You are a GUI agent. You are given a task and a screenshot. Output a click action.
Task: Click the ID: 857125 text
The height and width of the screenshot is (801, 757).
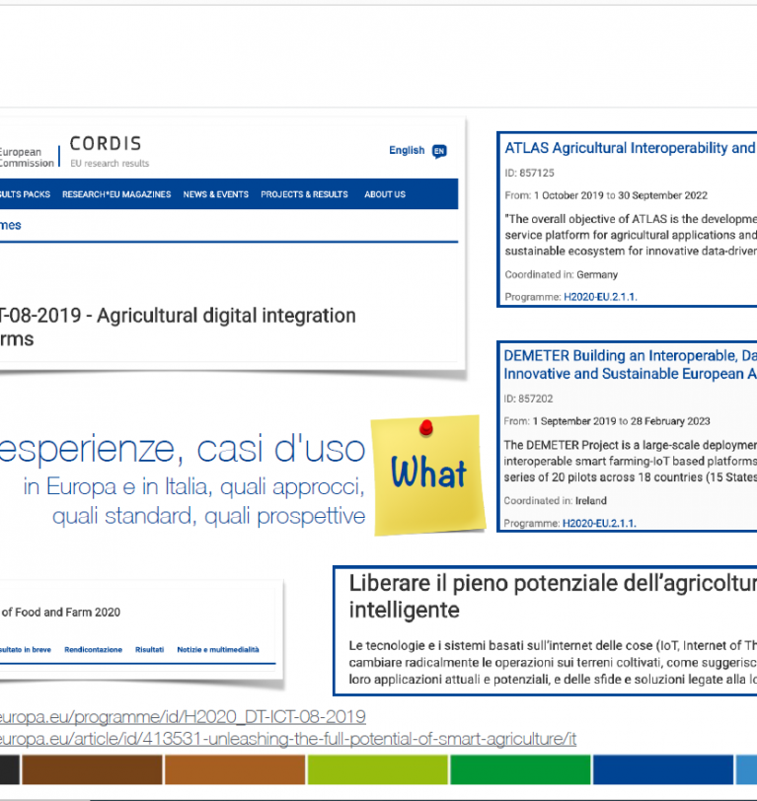pos(530,174)
